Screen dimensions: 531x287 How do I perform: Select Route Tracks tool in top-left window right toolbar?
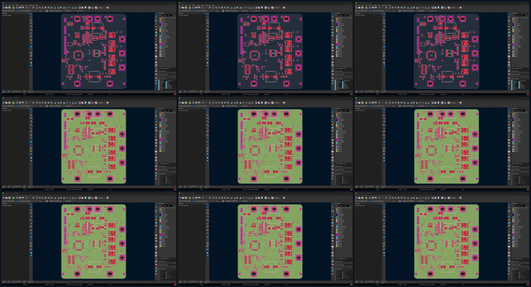[x=156, y=23]
